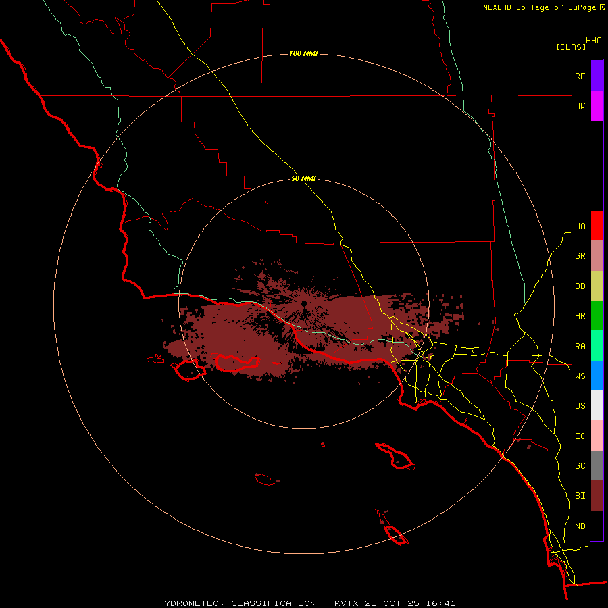The height and width of the screenshot is (608, 608).
Task: Click the GR legend label
Action: 580,256
